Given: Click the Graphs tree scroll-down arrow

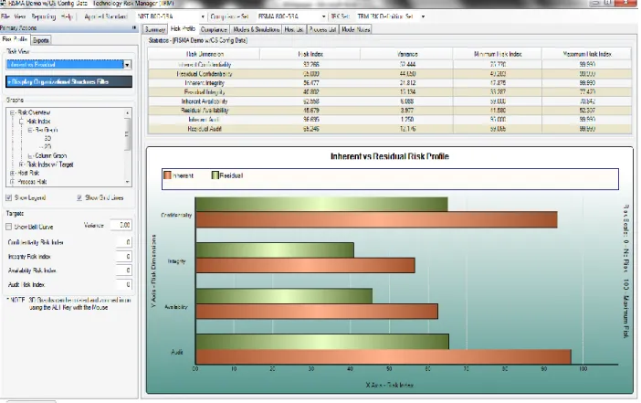Looking at the screenshot, I should click(128, 182).
